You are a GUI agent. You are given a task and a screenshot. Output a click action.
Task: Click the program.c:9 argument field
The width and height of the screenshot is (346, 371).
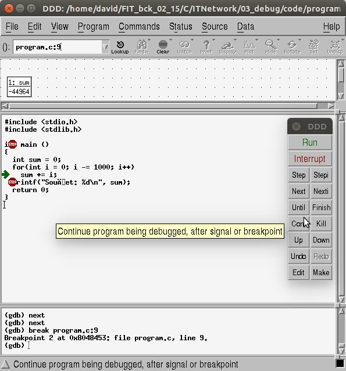58,47
